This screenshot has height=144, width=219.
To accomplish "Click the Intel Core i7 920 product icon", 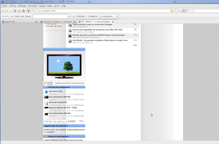I will pyautogui.click(x=46, y=92).
